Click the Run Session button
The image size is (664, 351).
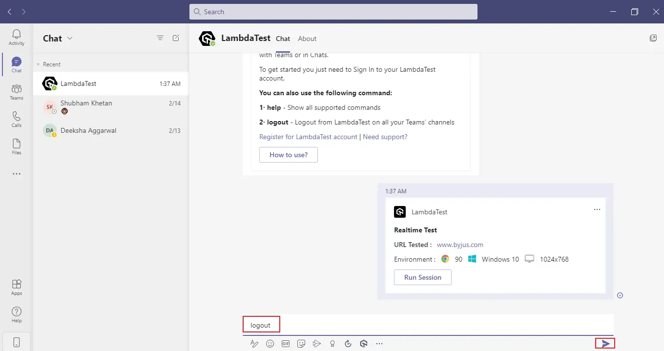pyautogui.click(x=422, y=277)
